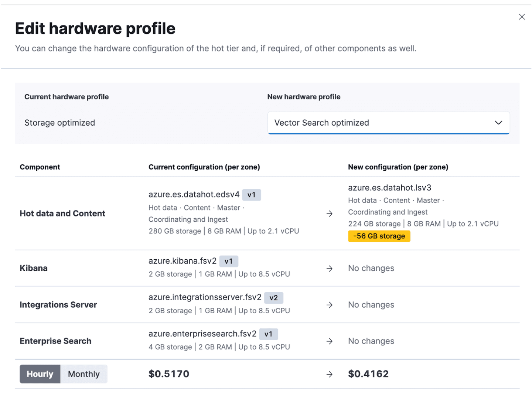Viewport: 532px width, 396px height.
Task: Select the v2 badge on azure.integrationsserver.fsv2
Action: point(274,298)
